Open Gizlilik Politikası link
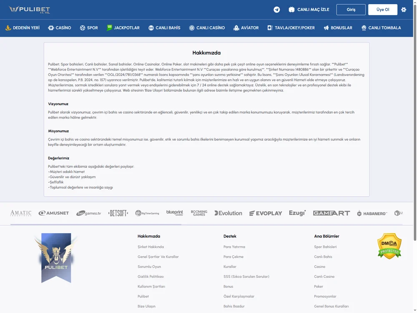Image resolution: width=417 pixels, height=313 pixels. coord(151,277)
